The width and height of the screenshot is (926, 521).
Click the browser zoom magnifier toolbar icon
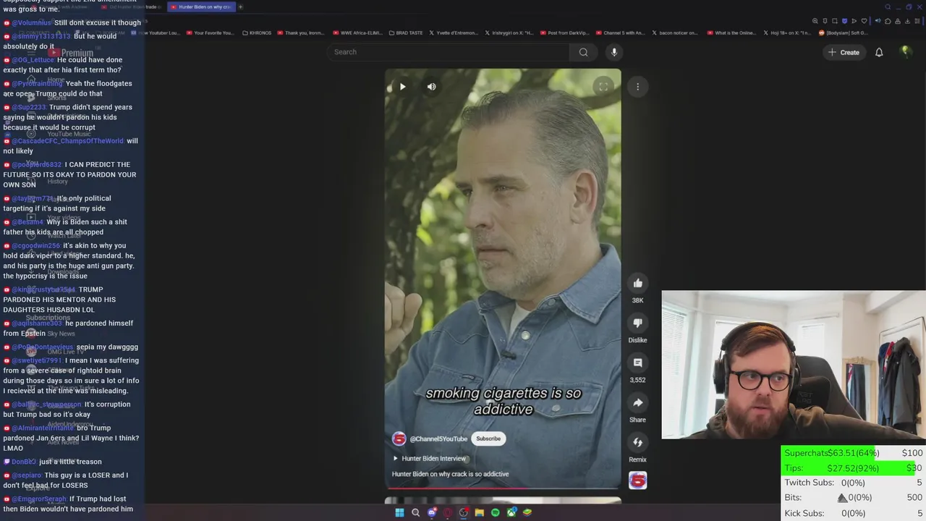pyautogui.click(x=815, y=21)
